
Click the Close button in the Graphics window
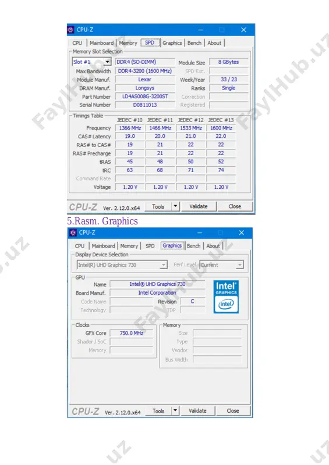tap(233, 411)
